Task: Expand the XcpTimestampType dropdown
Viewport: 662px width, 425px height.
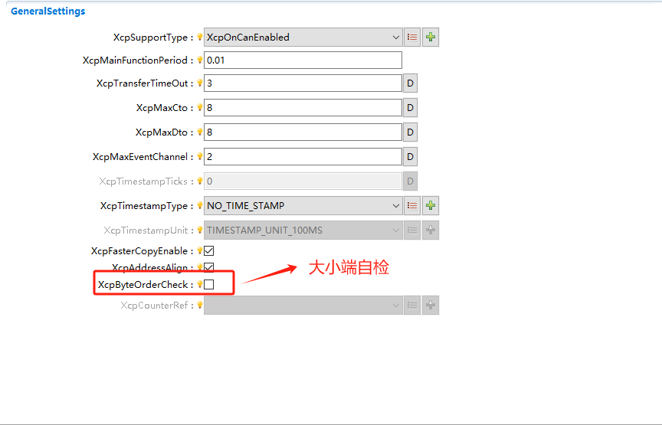Action: coord(303,205)
